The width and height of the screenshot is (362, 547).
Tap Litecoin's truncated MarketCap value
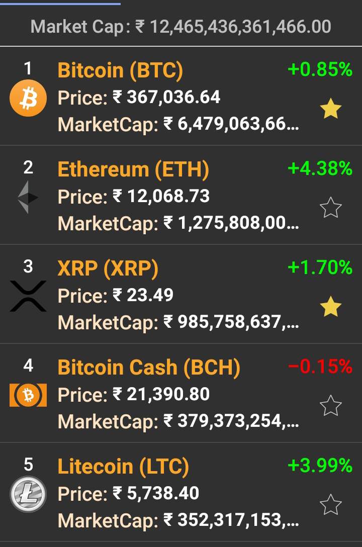click(231, 520)
